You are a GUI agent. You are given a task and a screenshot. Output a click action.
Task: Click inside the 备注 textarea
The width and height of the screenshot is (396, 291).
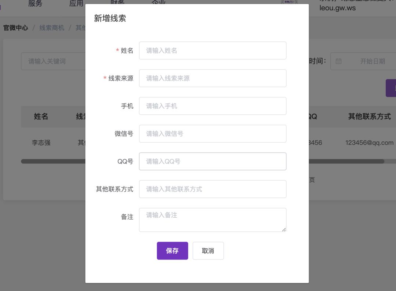pyautogui.click(x=212, y=220)
